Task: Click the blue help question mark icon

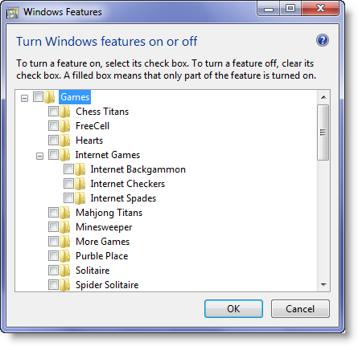Action: pos(323,40)
